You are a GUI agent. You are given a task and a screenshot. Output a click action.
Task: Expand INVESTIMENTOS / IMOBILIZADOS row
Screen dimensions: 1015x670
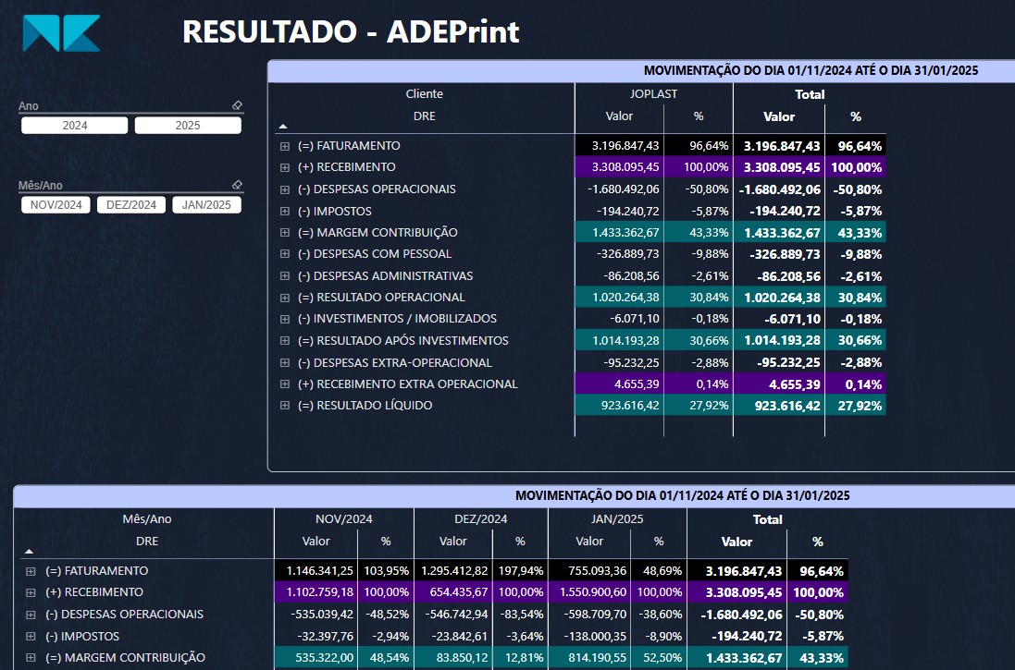point(284,319)
